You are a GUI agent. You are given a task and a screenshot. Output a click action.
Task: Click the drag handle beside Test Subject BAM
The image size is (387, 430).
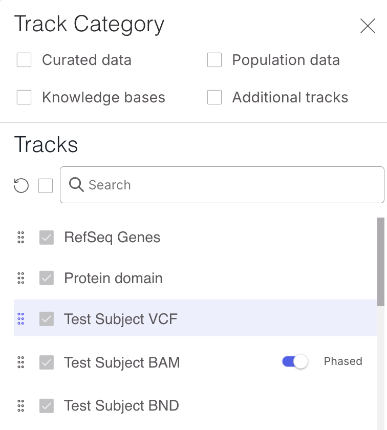21,362
